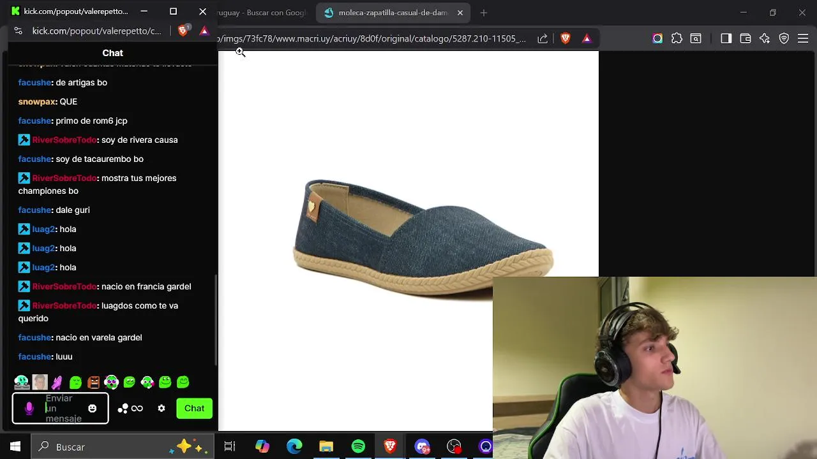The width and height of the screenshot is (817, 459).
Task: Open a new browser tab
Action: tap(484, 13)
